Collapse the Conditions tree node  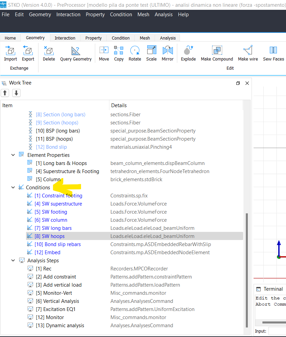point(13,187)
